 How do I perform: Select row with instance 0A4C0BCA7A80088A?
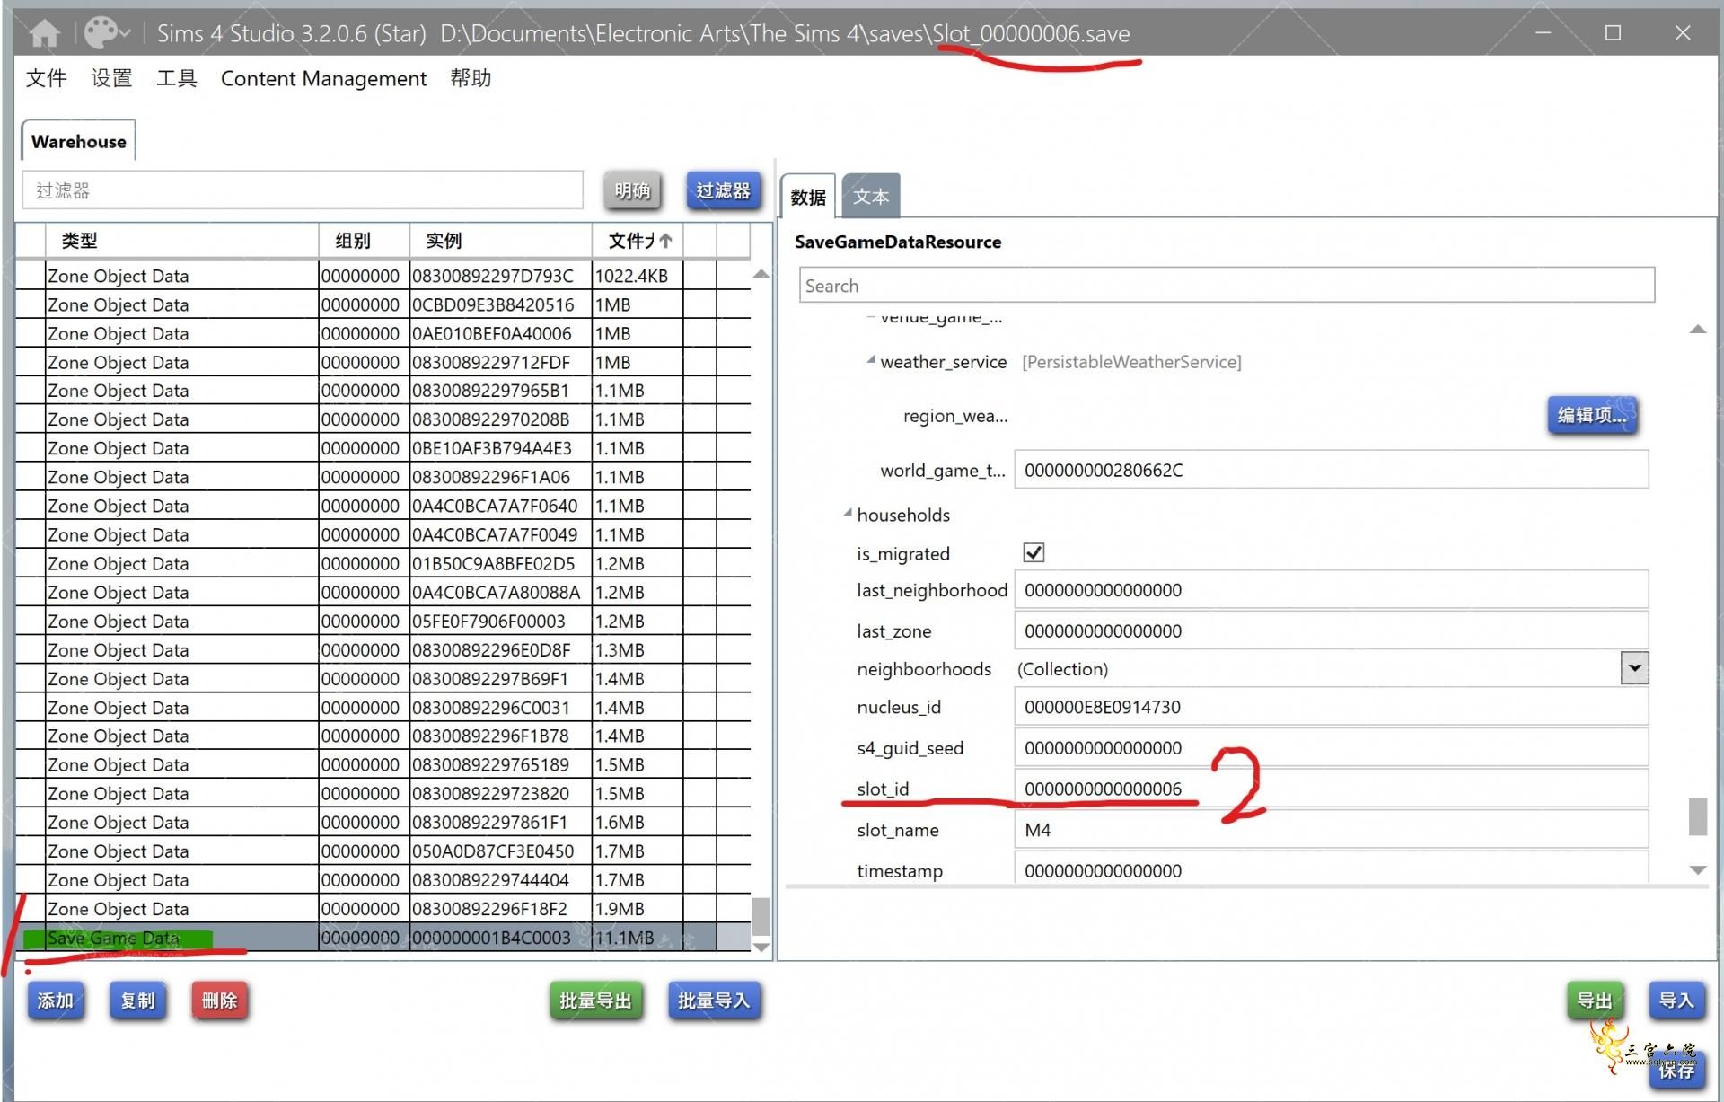[383, 592]
